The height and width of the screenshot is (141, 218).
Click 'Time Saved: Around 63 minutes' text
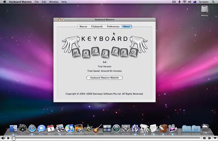[x=105, y=71]
